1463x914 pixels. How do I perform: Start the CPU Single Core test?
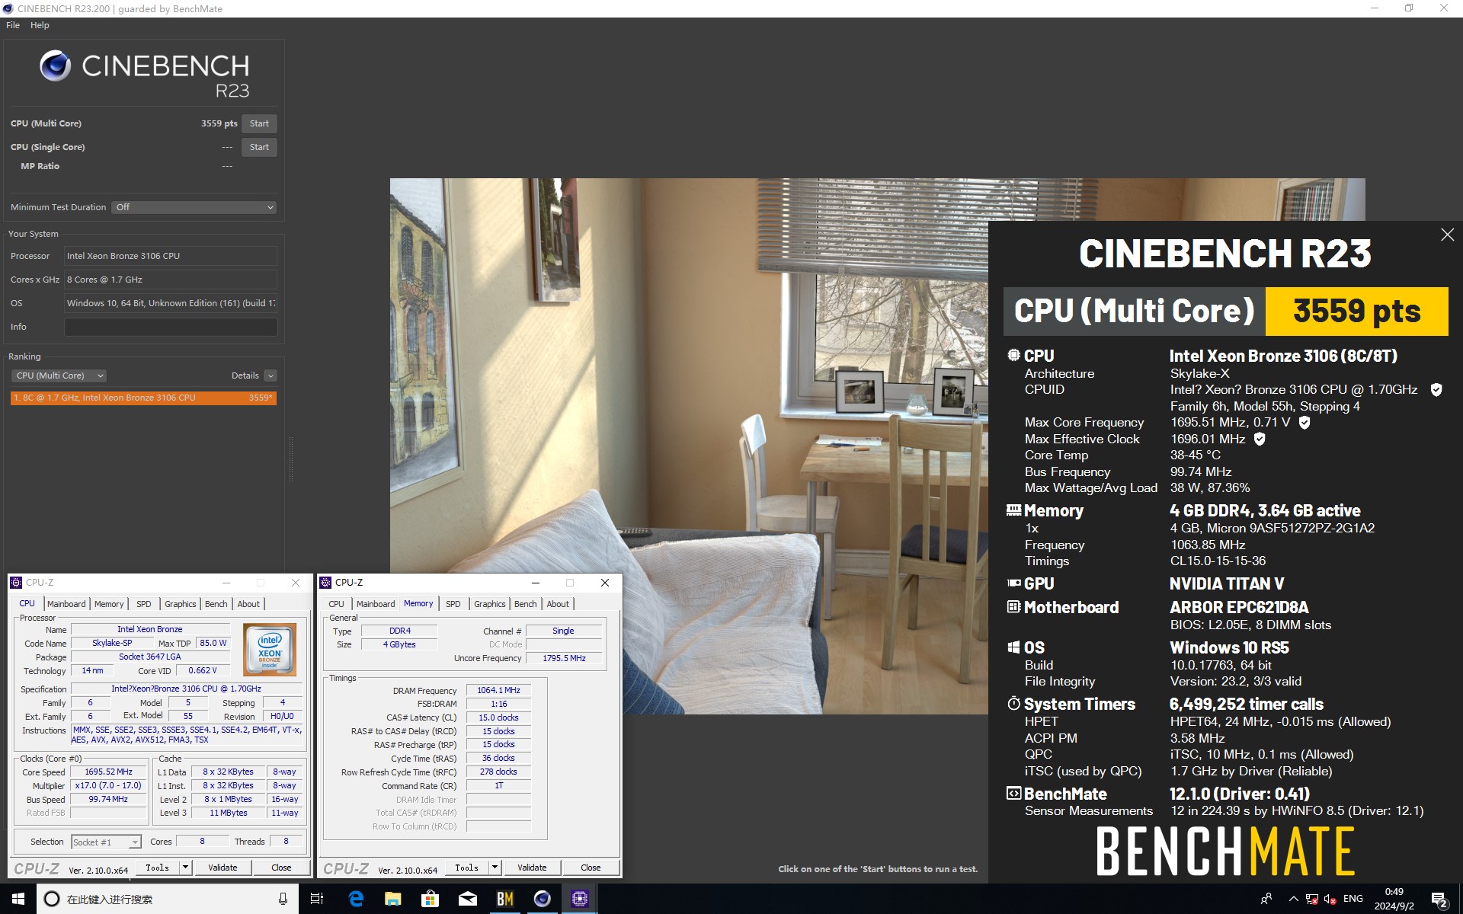click(x=259, y=147)
